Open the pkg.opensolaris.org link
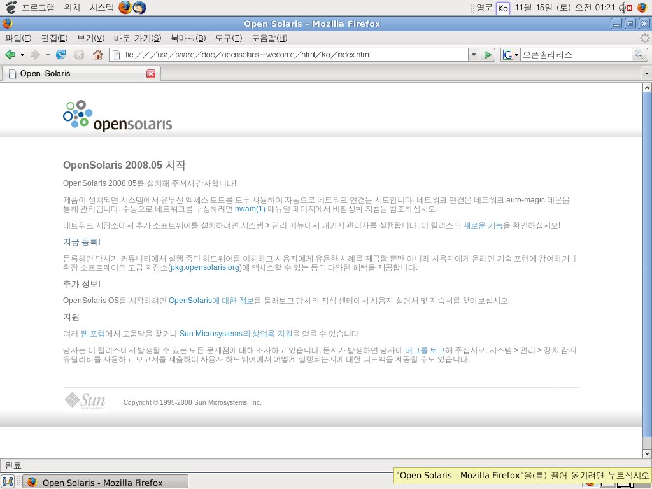Screen dimensions: 652x489 click(205, 267)
